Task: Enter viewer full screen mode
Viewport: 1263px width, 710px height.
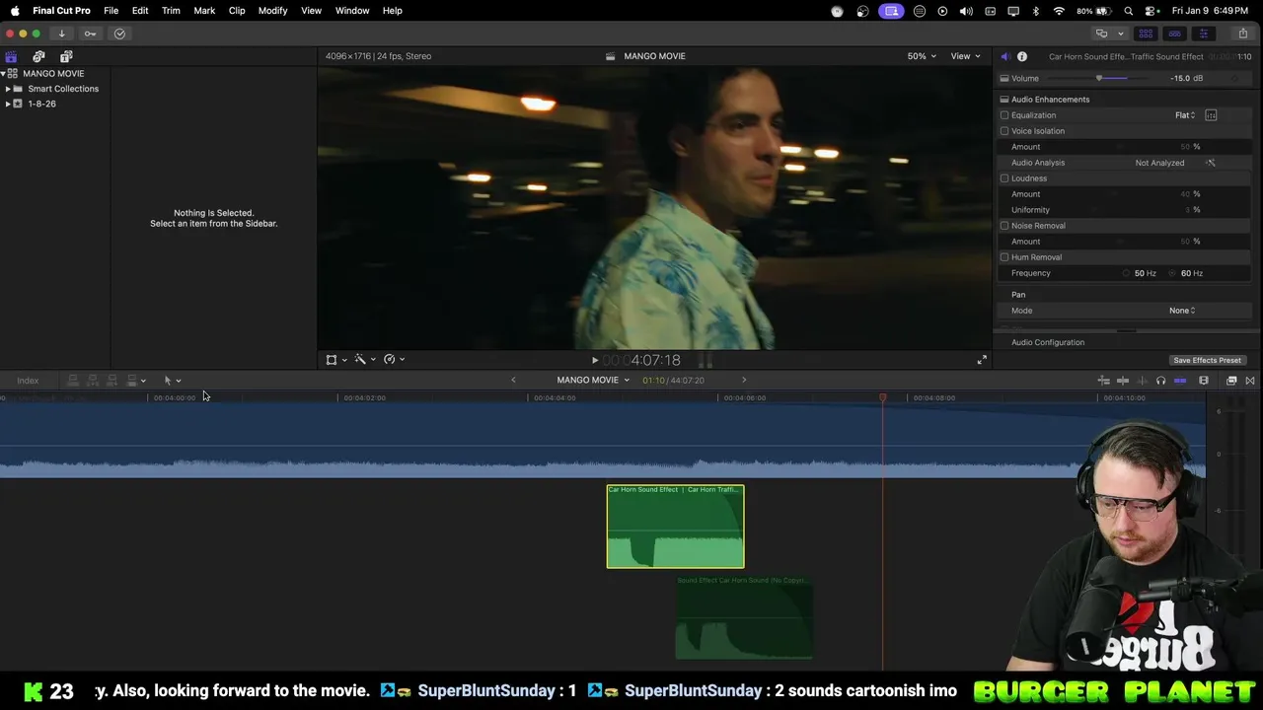Action: point(982,360)
